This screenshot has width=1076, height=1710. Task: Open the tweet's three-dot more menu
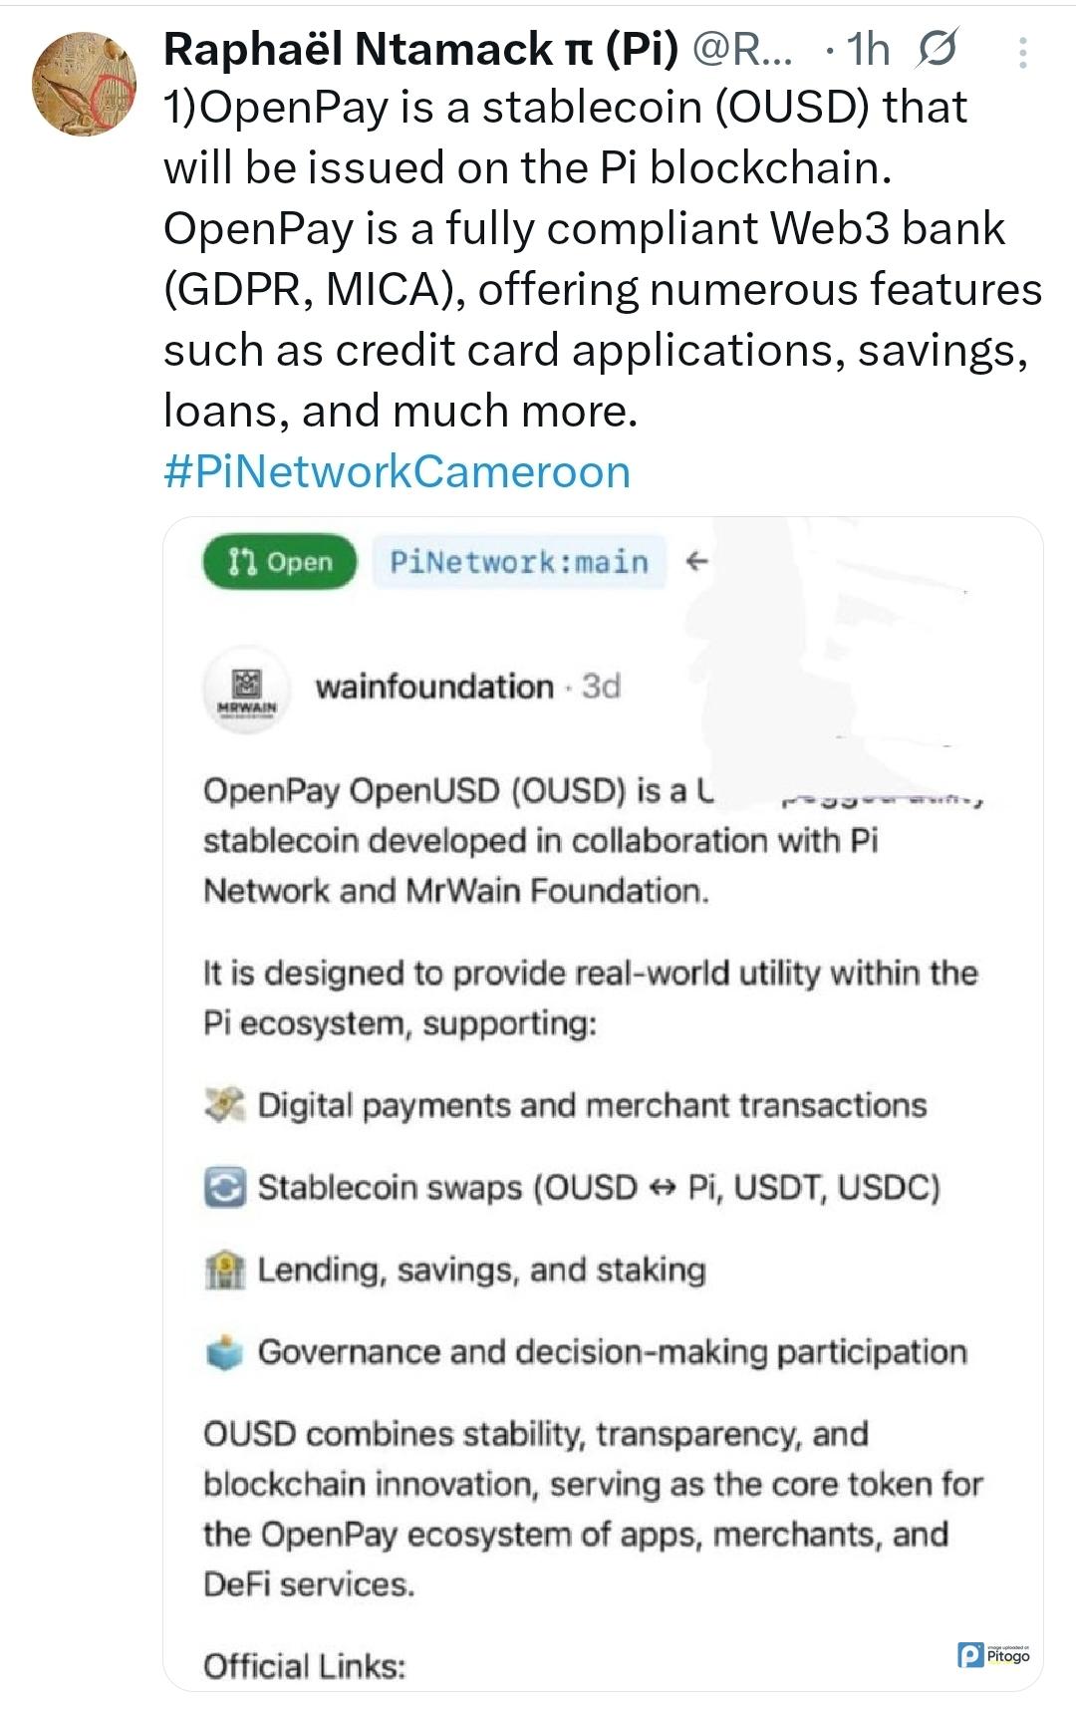pyautogui.click(x=1022, y=53)
